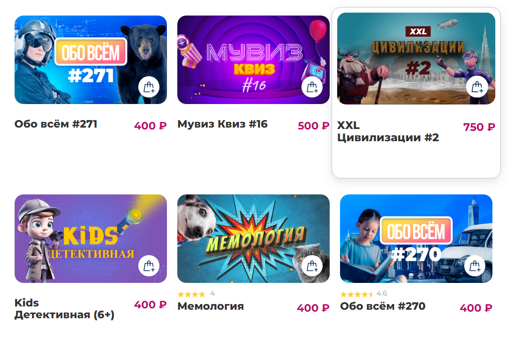Add XXL Цивилизации #2 to cart

[x=477, y=87]
